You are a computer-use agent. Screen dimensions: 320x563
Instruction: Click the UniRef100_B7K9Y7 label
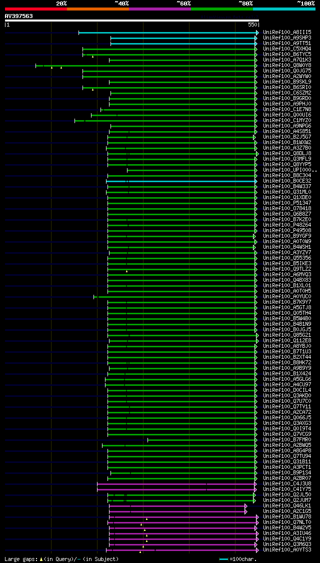(x=287, y=302)
